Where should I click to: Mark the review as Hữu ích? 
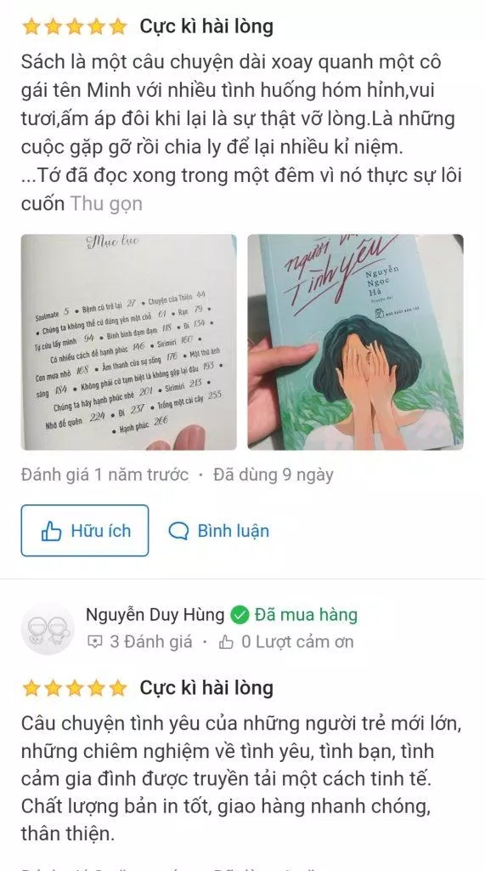(85, 531)
